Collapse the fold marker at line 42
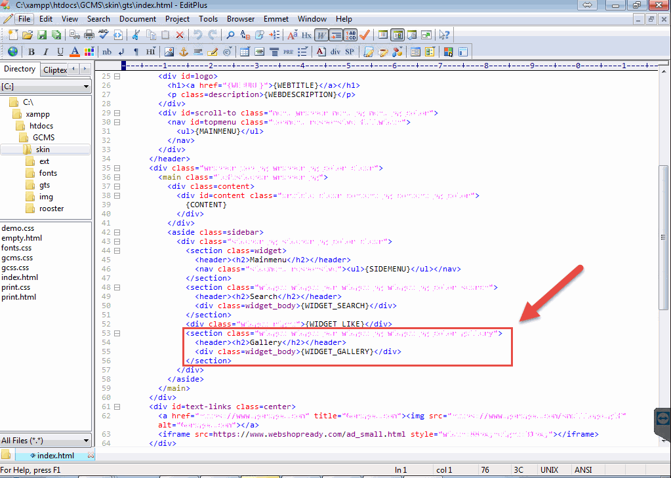Viewport: 671px width, 478px height. (x=117, y=232)
